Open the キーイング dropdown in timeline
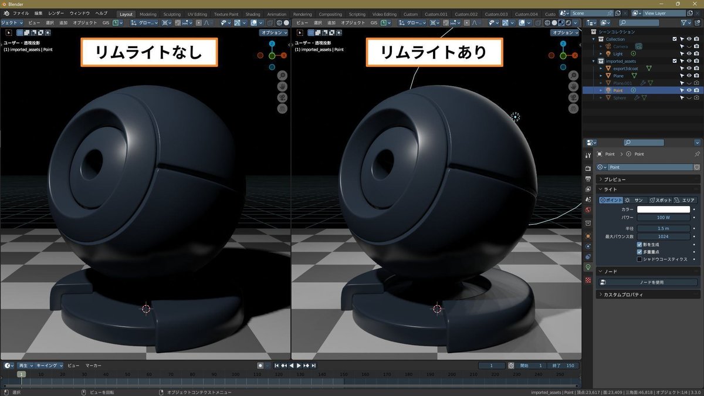Viewport: 704px width, 396px height. (49, 365)
